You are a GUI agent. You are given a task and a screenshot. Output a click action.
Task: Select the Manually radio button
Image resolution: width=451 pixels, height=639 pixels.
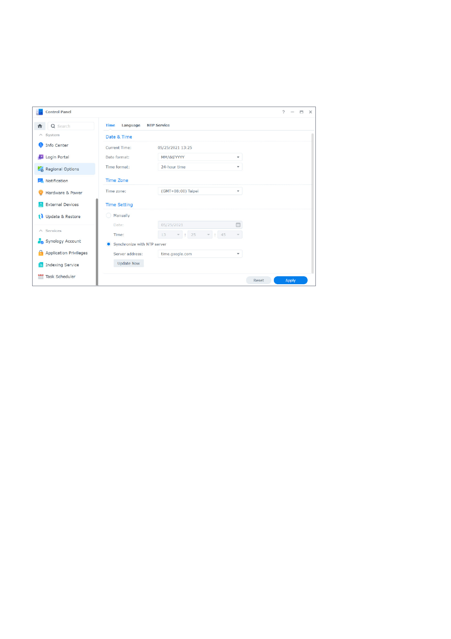109,216
